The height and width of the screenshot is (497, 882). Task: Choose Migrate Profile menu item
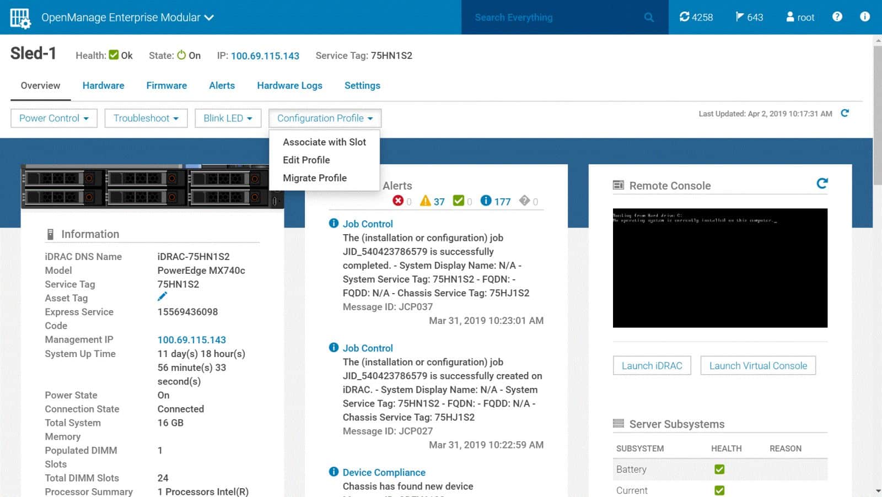315,178
